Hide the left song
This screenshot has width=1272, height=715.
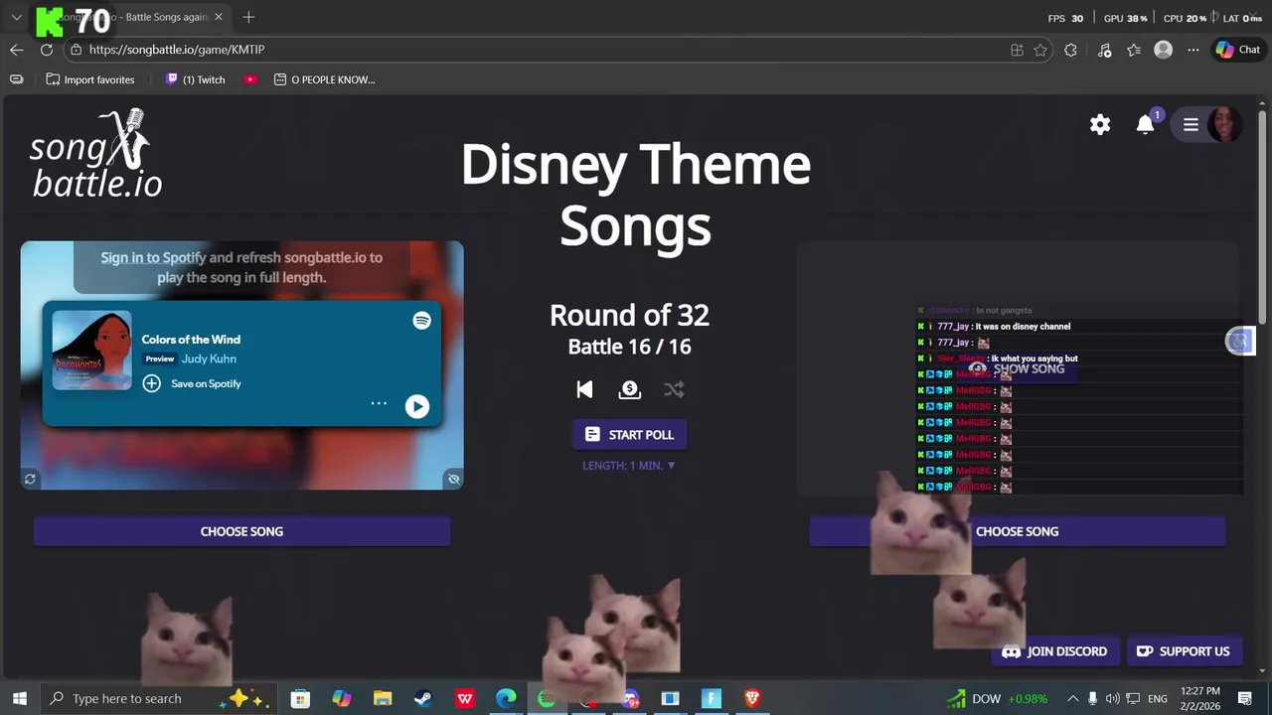coord(453,479)
